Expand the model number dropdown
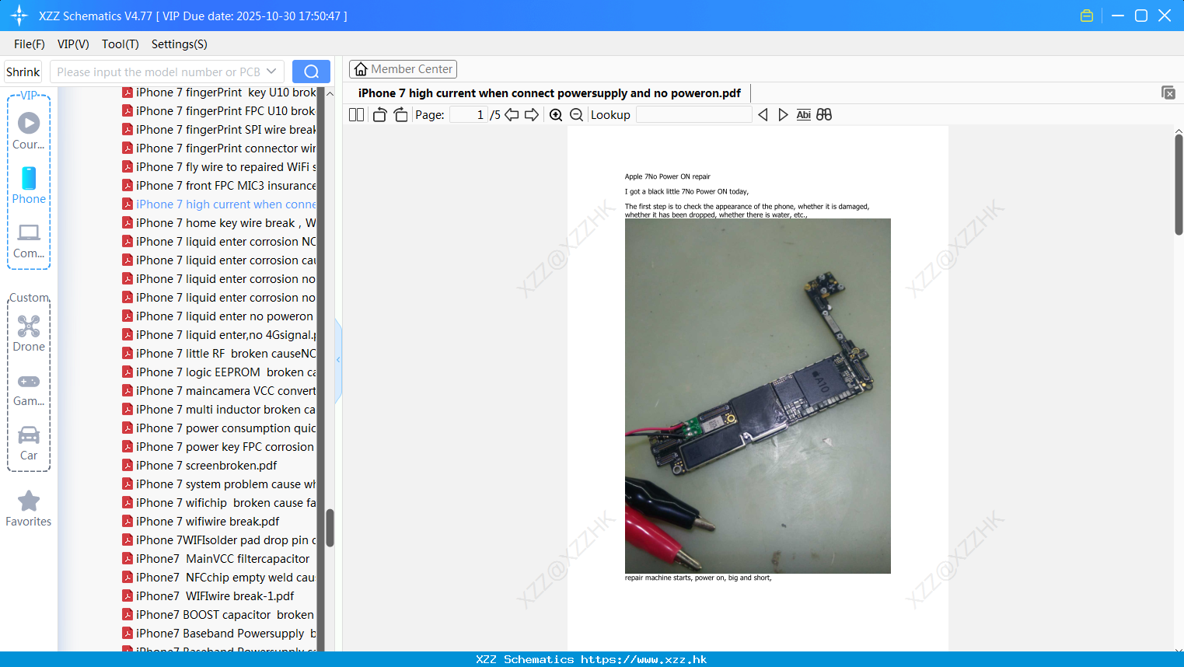This screenshot has width=1184, height=667. tap(271, 72)
